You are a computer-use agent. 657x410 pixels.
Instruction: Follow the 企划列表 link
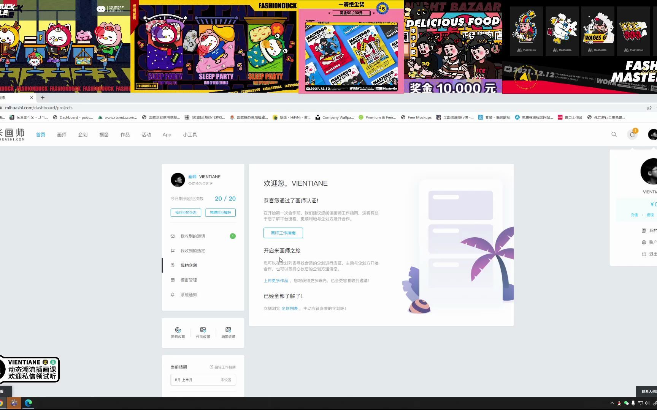tap(289, 309)
